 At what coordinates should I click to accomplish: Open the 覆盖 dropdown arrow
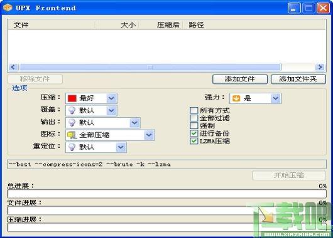point(111,110)
